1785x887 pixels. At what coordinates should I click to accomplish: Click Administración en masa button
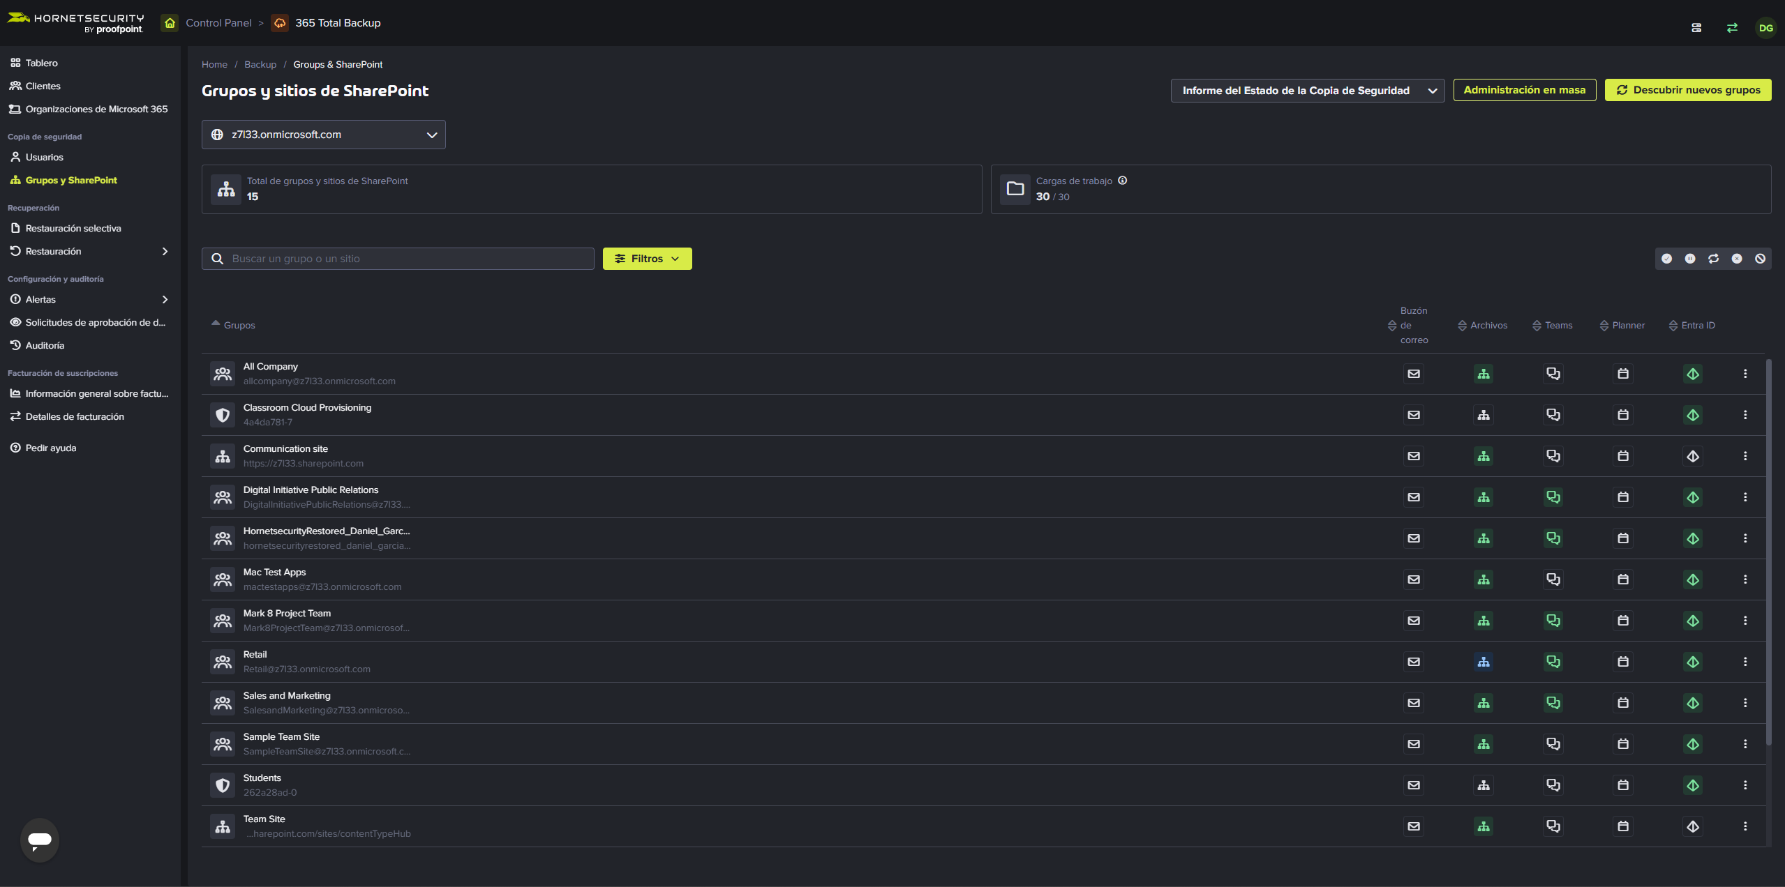click(x=1524, y=90)
